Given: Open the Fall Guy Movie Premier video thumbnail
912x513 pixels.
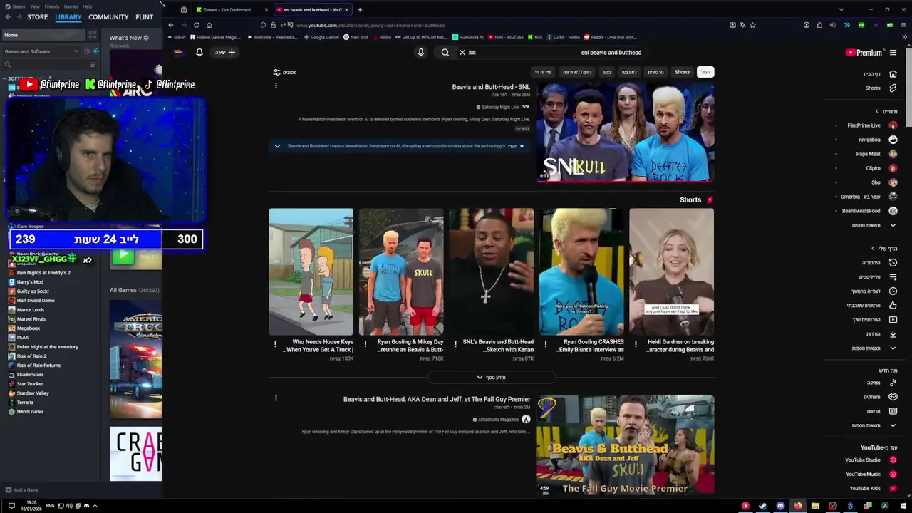Looking at the screenshot, I should 625,445.
